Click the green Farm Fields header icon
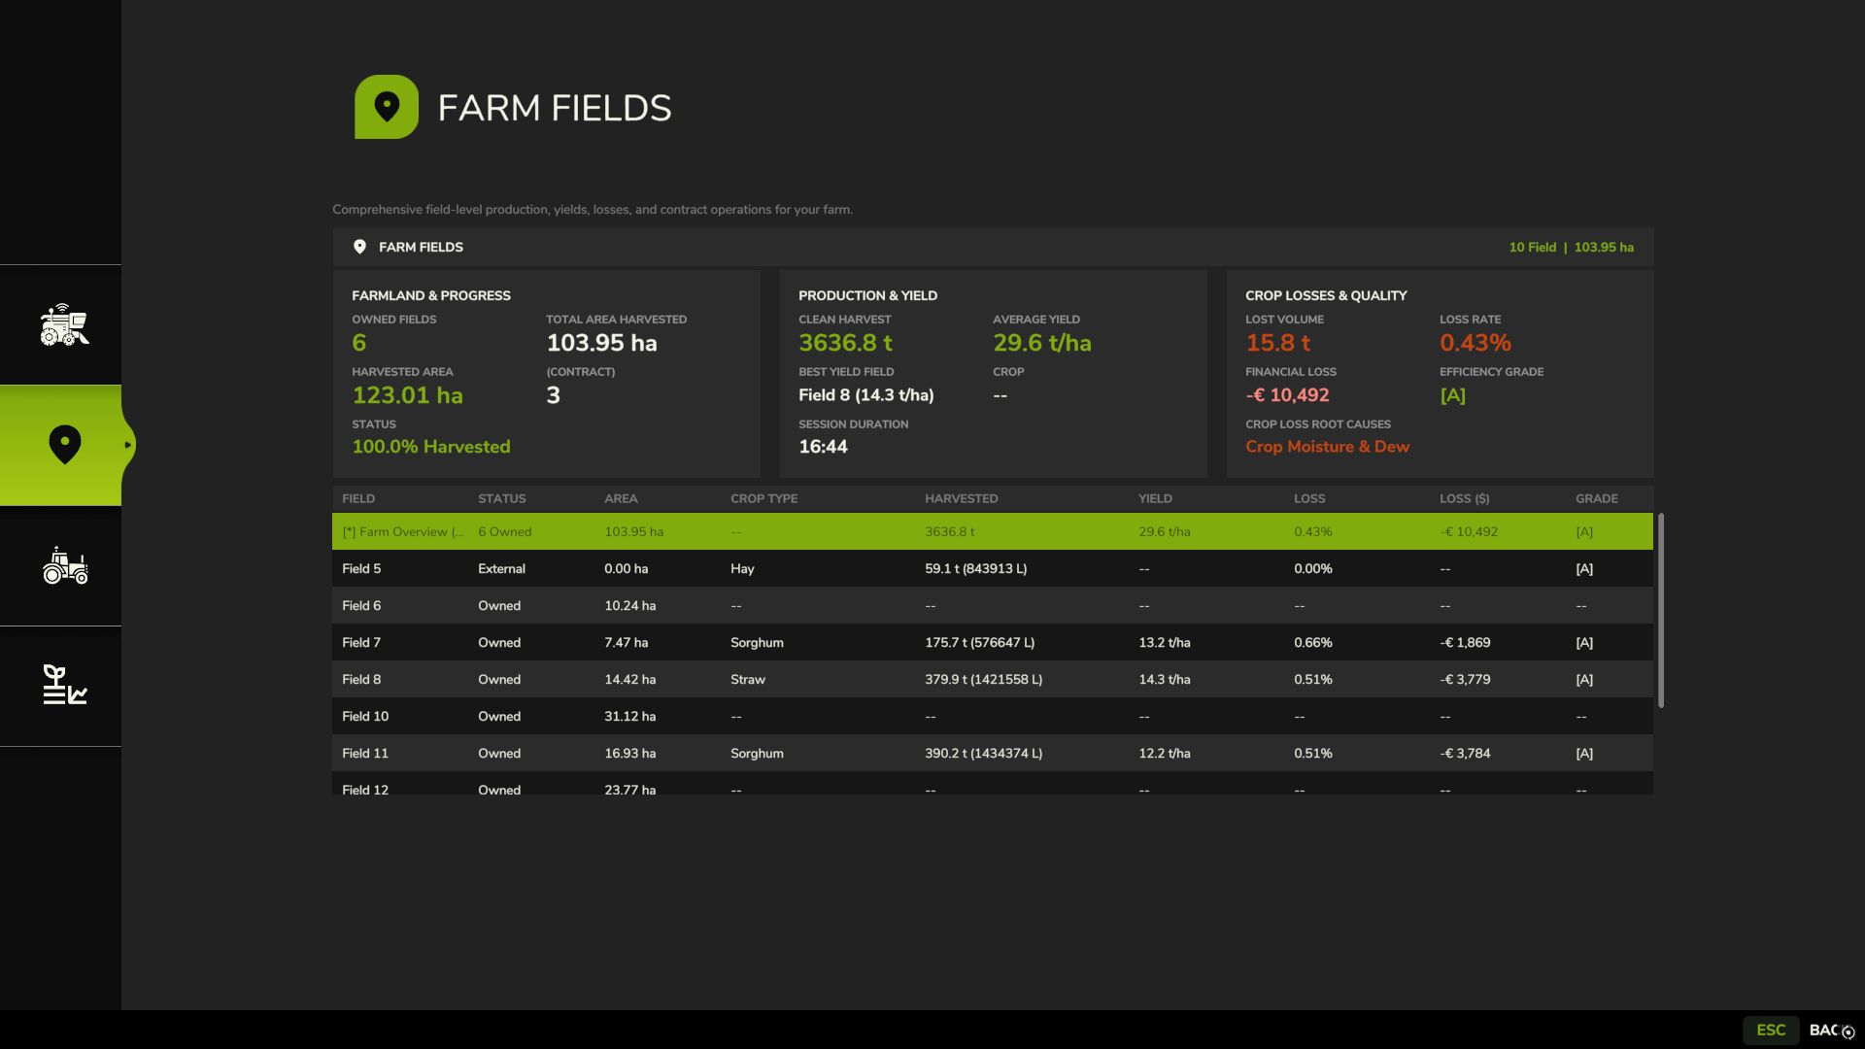This screenshot has height=1049, width=1865. [387, 107]
